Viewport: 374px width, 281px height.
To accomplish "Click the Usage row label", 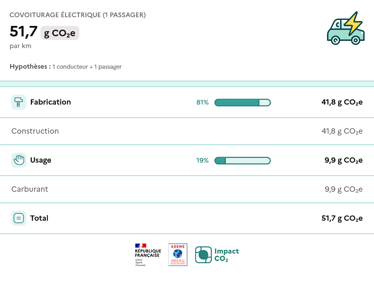I will (x=41, y=160).
